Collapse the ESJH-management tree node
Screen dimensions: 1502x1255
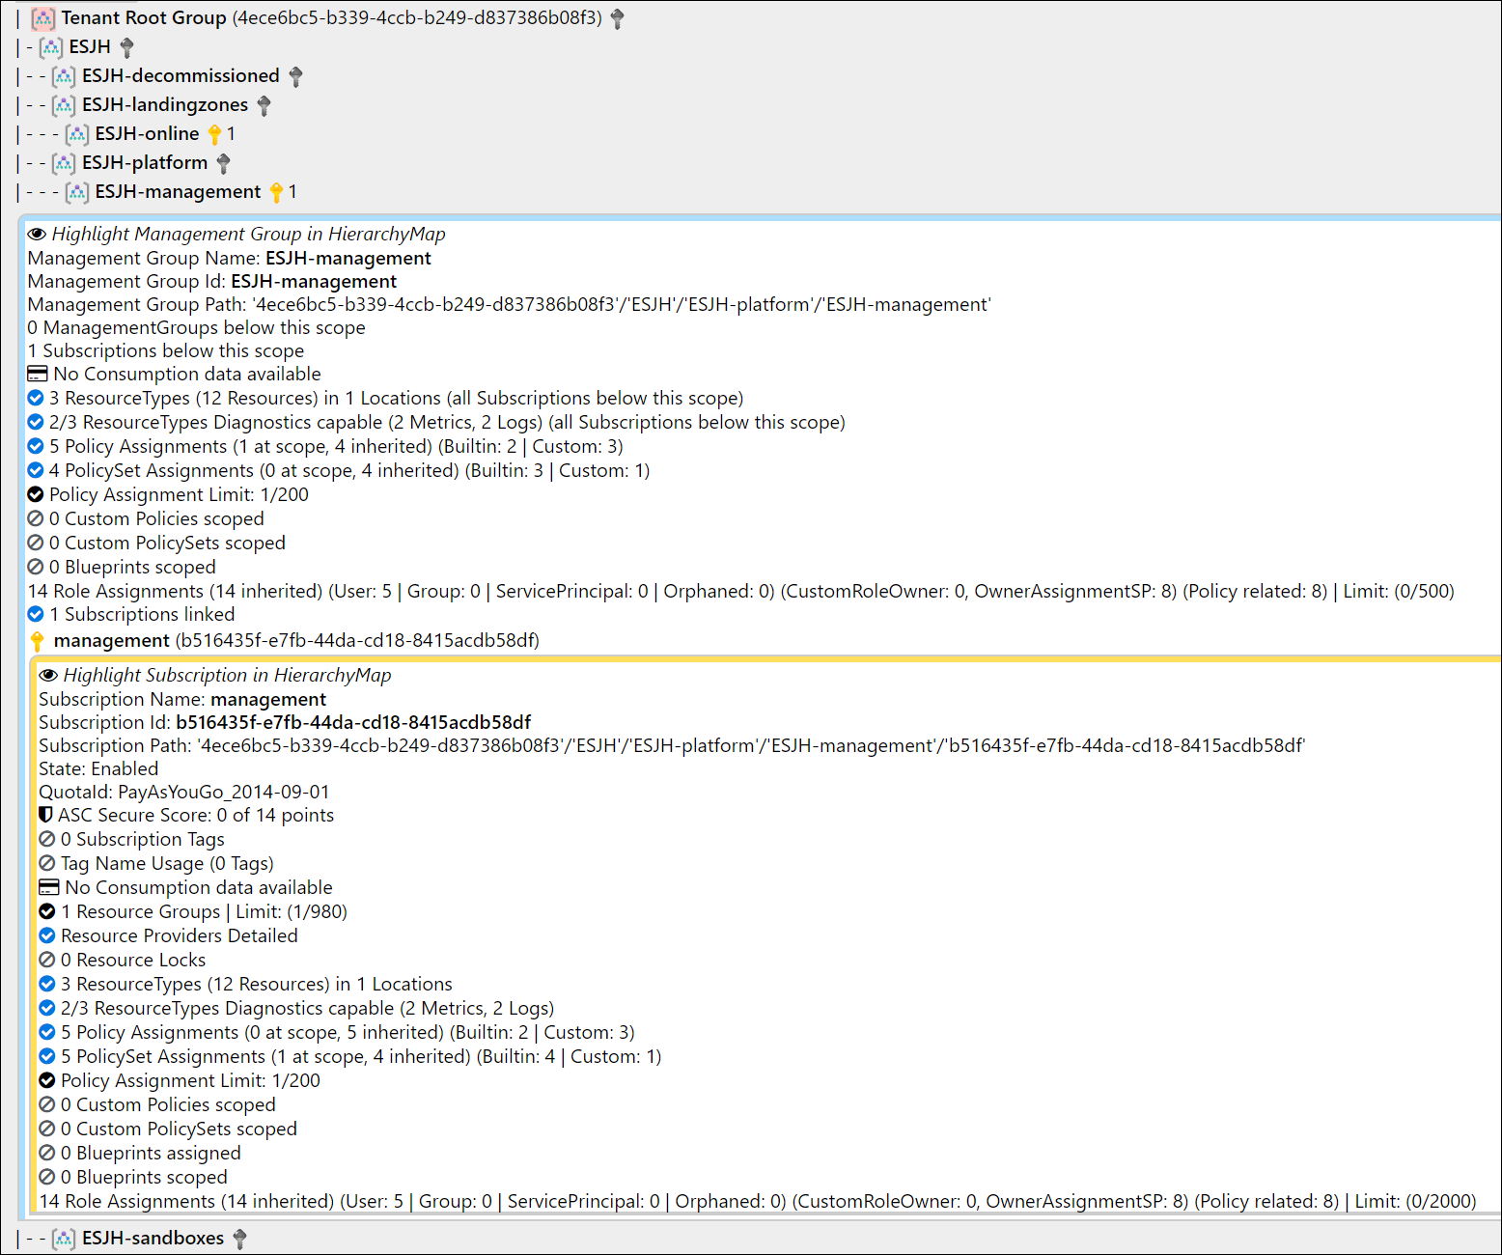tap(178, 192)
